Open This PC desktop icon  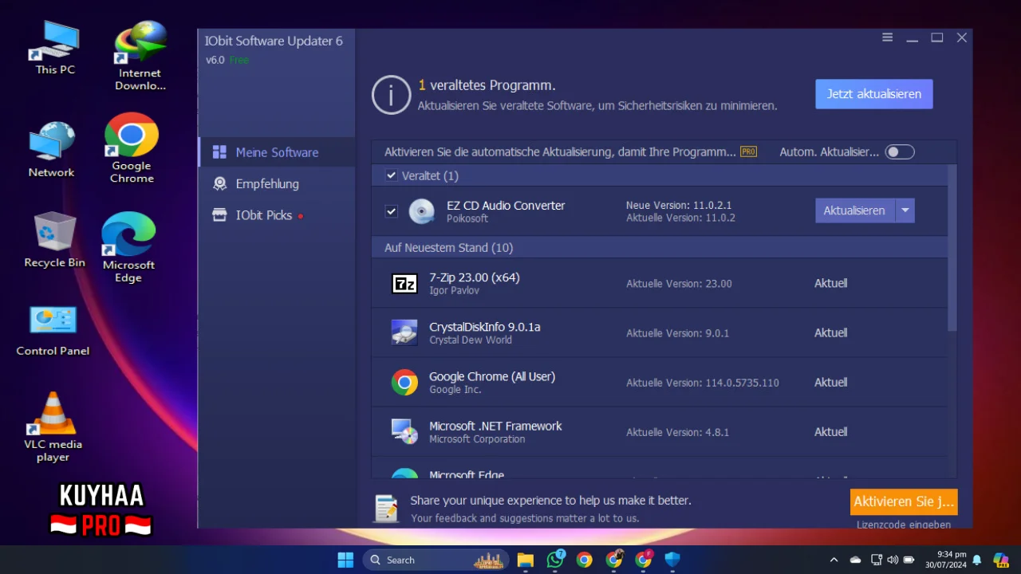[55, 48]
